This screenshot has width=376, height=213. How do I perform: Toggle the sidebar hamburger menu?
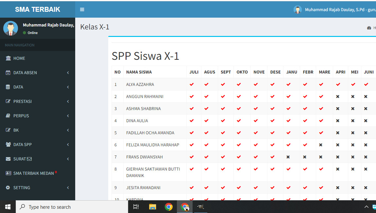click(x=82, y=9)
